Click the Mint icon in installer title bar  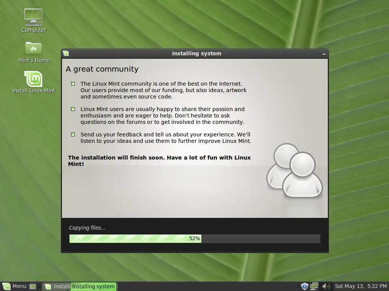click(x=66, y=53)
